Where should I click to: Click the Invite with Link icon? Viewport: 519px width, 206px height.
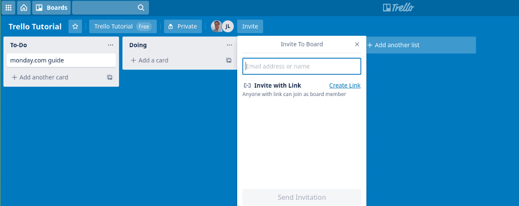pyautogui.click(x=247, y=86)
